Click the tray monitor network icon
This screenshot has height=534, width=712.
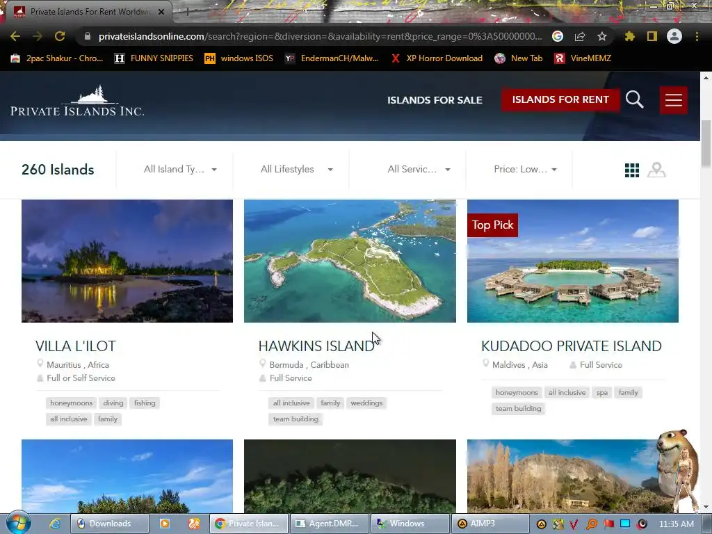(625, 524)
